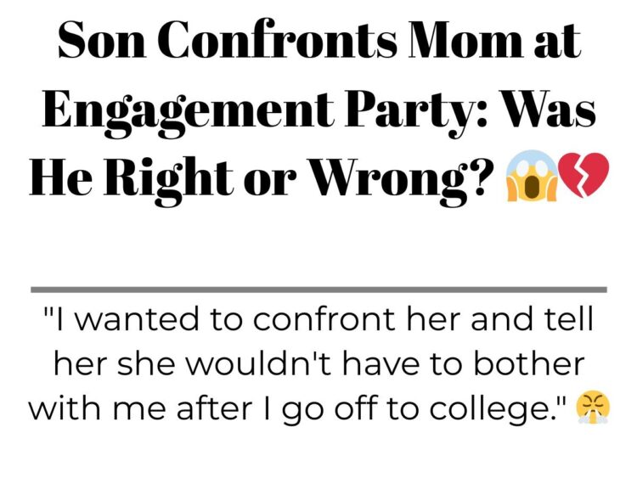Image resolution: width=637 pixels, height=478 pixels.
Task: Click the broken heart emoji
Action: tap(583, 174)
